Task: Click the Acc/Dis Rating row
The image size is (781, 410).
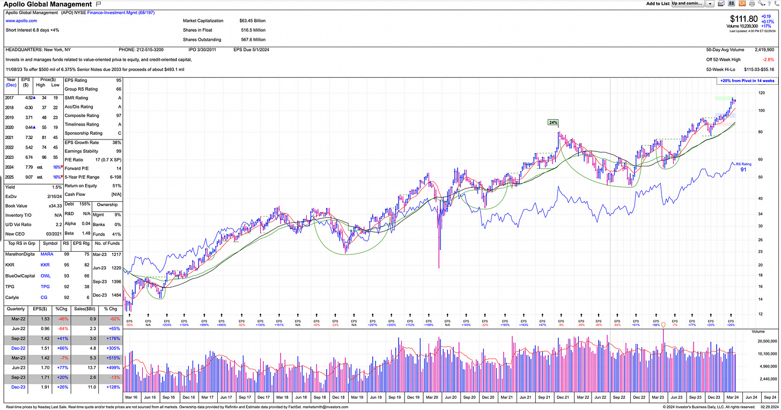Action: click(93, 107)
